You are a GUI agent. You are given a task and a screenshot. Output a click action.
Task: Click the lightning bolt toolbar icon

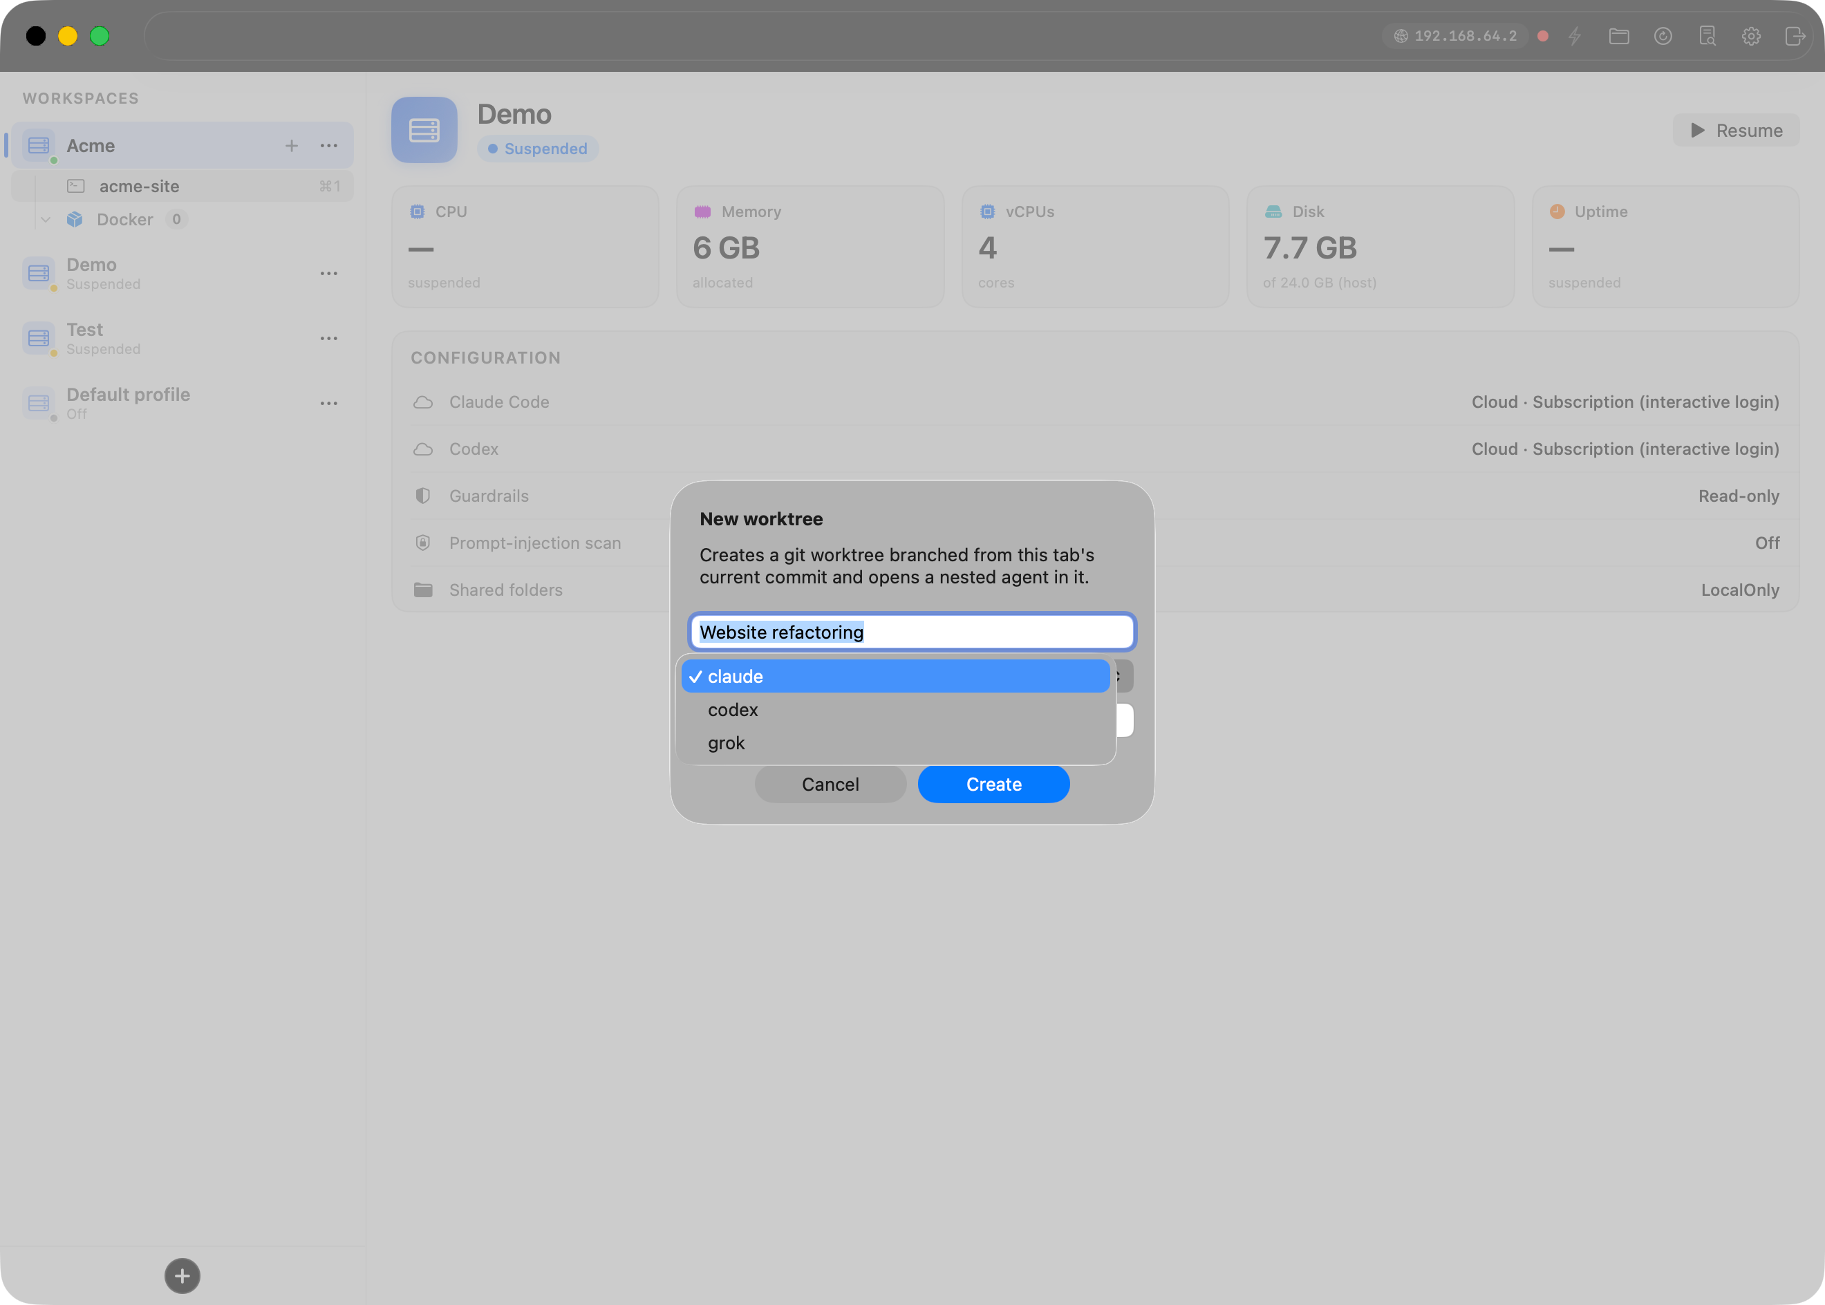[1575, 36]
